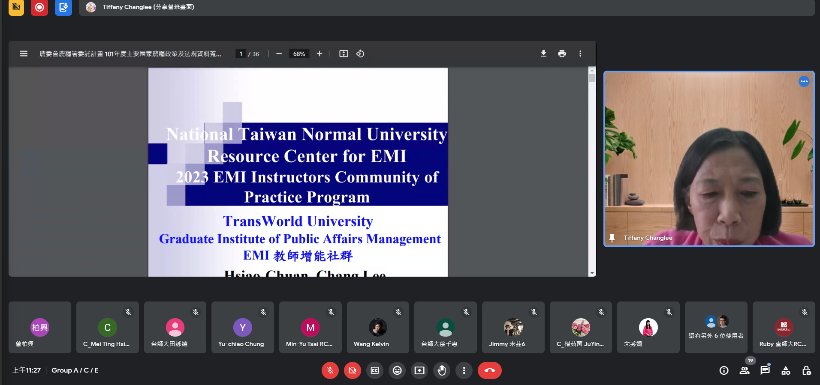Image resolution: width=820 pixels, height=385 pixels.
Task: Turn on closed captions
Action: (x=375, y=370)
